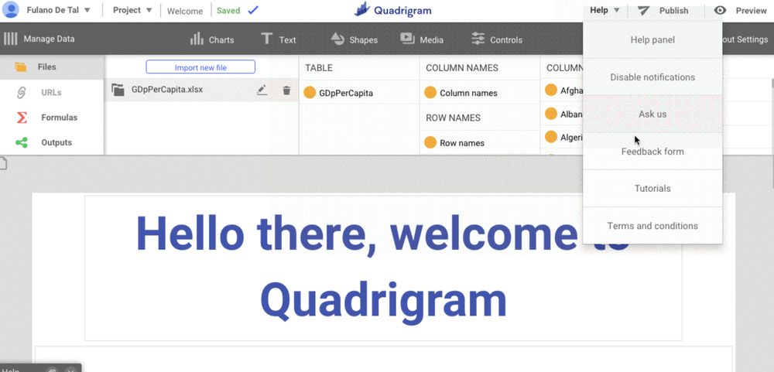Select the GDpPerCapita table entry
The image size is (774, 372).
[x=346, y=93]
